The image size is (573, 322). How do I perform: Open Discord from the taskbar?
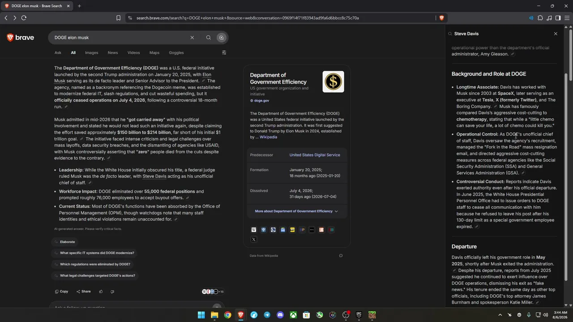[x=280, y=315]
